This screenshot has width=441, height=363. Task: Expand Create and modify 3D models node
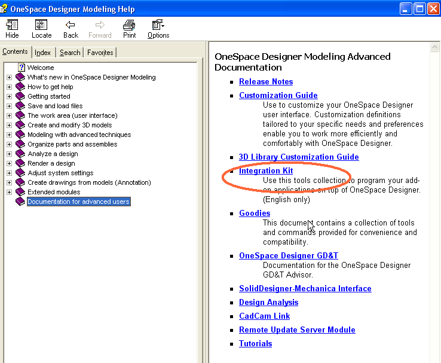[x=10, y=125]
